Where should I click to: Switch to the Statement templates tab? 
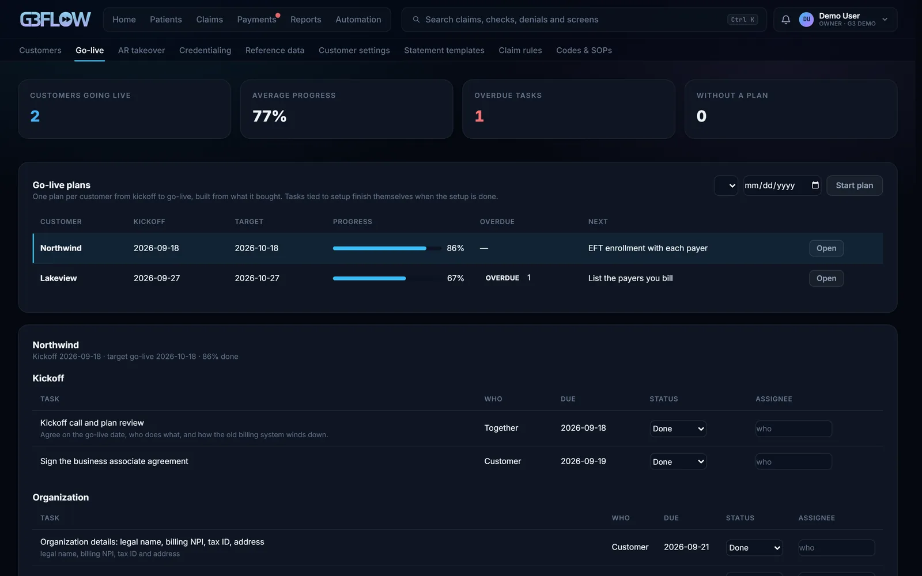(444, 50)
